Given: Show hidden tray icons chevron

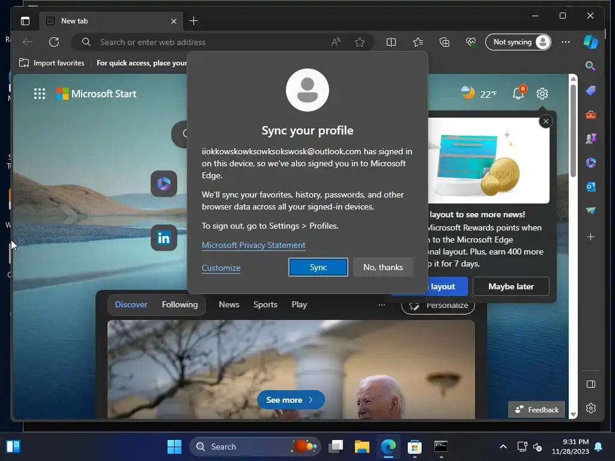Looking at the screenshot, I should (503, 447).
